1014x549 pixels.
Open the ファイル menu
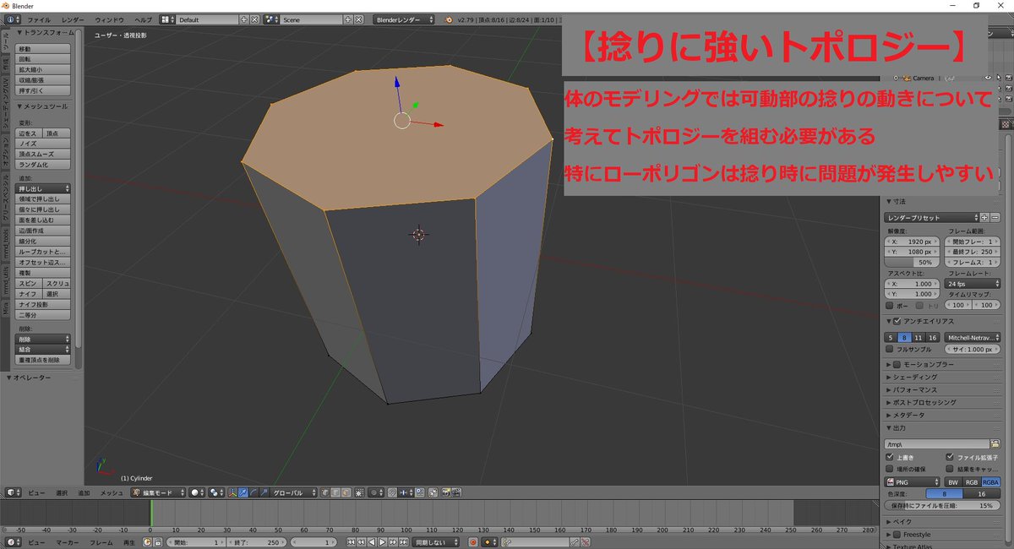(39, 19)
